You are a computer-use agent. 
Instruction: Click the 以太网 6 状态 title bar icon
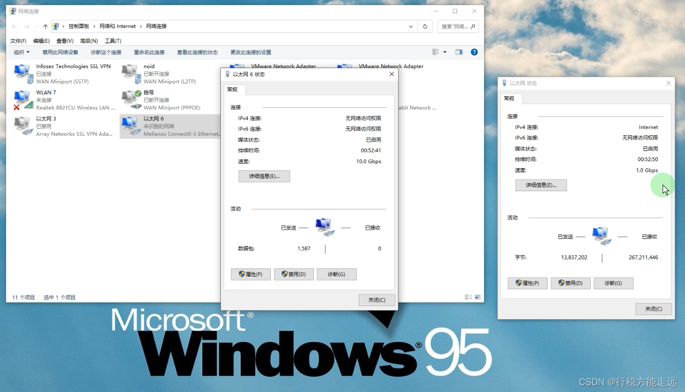(227, 74)
